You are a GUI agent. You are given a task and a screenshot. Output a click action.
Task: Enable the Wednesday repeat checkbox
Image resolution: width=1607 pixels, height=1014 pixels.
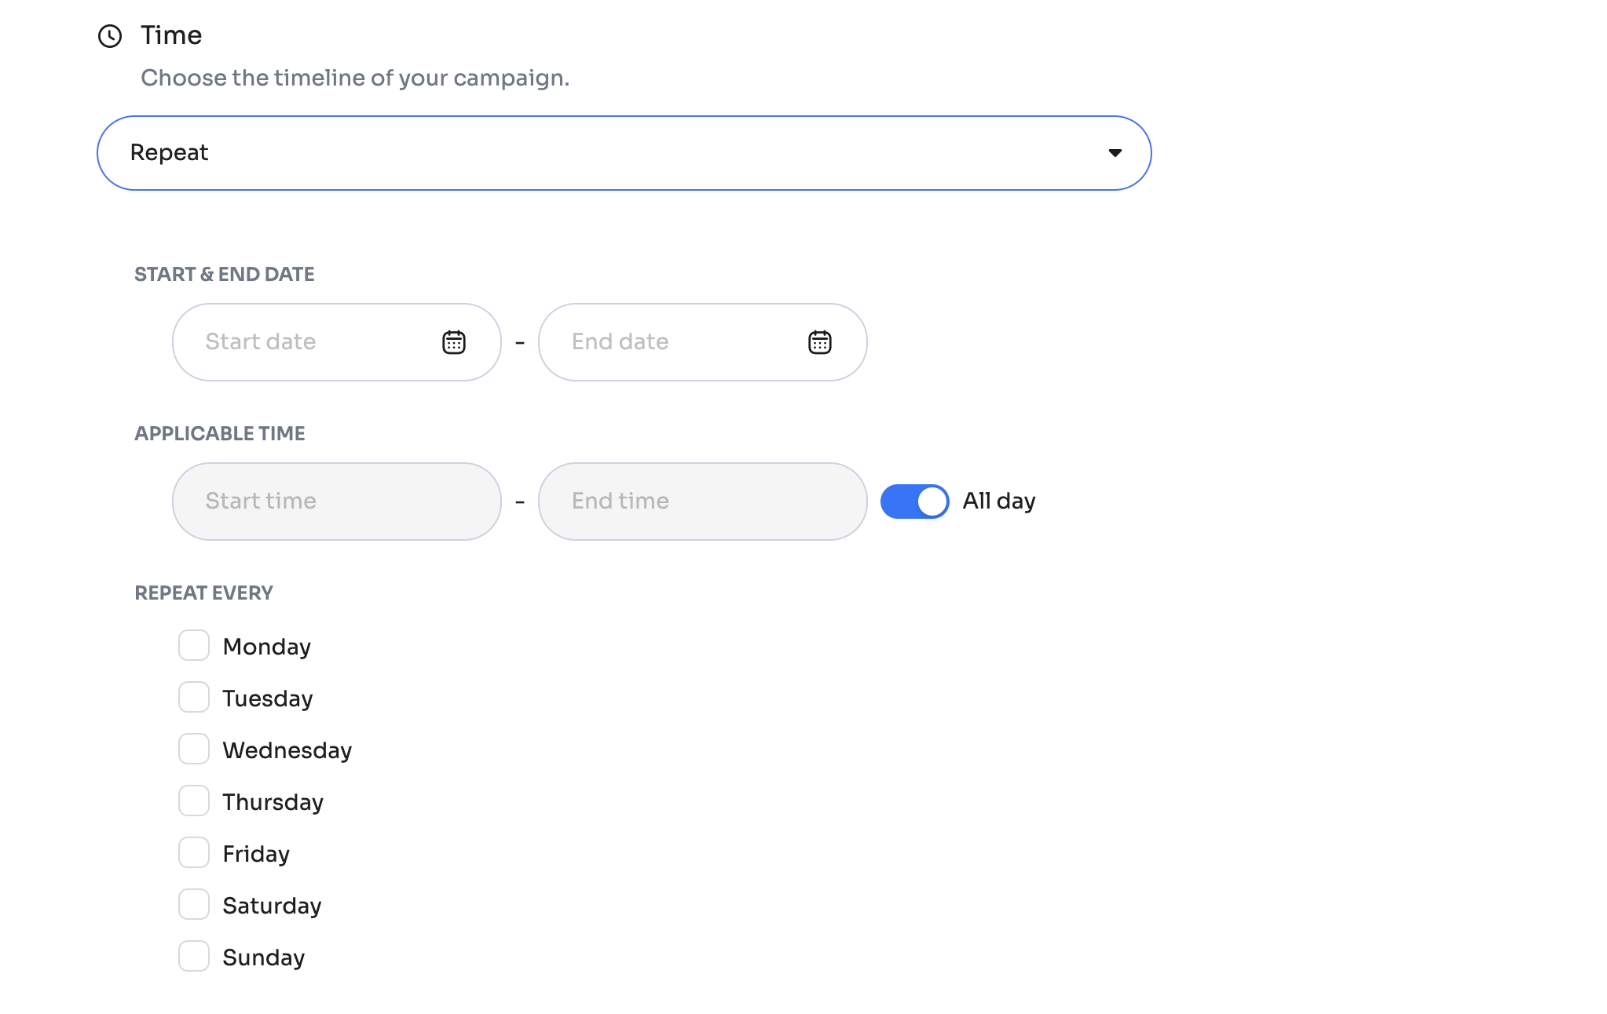tap(194, 750)
